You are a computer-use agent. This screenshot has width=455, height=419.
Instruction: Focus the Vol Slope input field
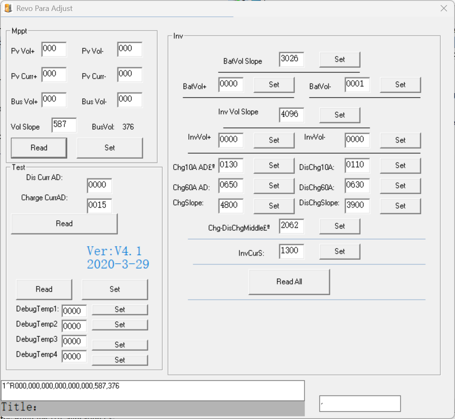point(64,125)
